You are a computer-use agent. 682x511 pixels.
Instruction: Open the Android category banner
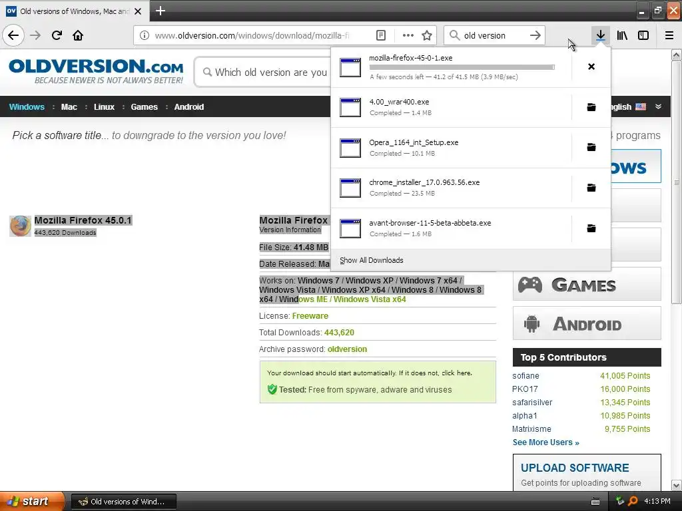click(x=587, y=324)
